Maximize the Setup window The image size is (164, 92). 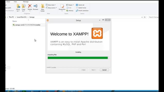103,20
